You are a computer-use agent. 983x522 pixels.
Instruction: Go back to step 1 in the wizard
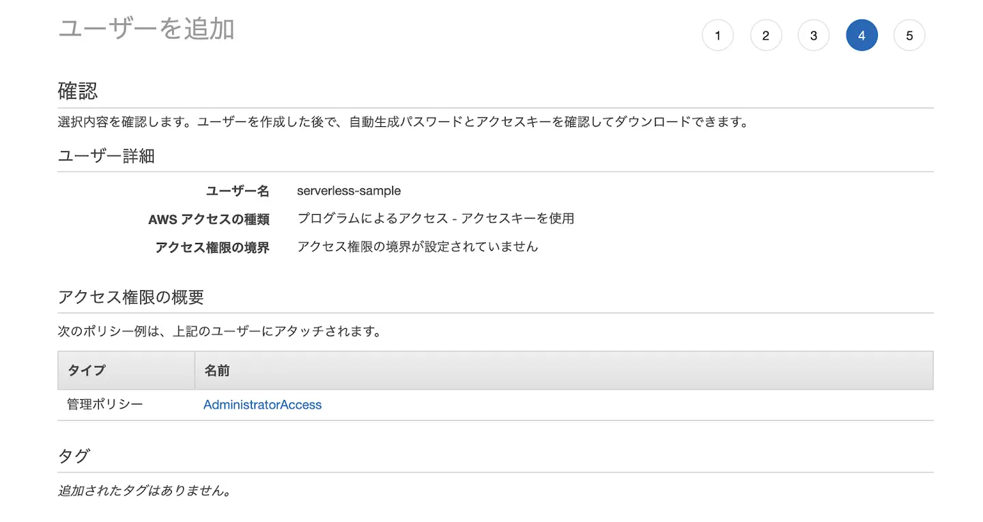[x=717, y=35]
